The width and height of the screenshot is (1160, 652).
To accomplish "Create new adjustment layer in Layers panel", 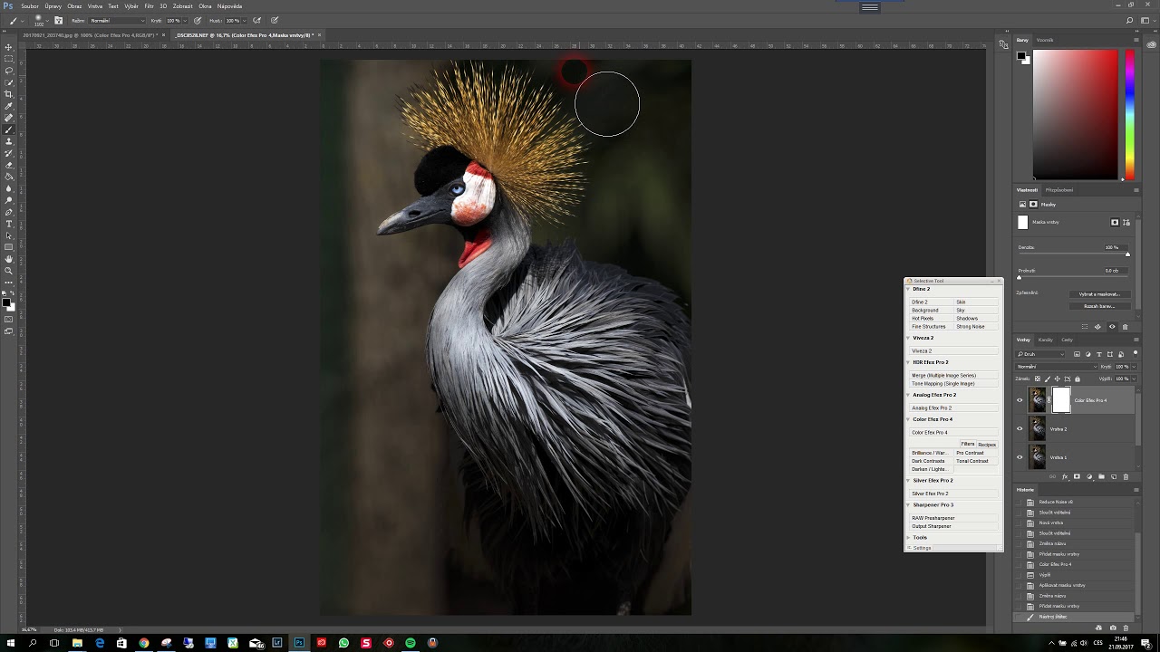I will coord(1089,476).
